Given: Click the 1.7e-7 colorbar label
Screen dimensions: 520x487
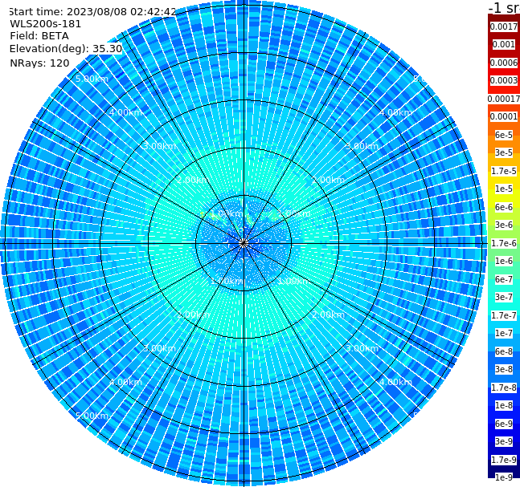Looking at the screenshot, I should 504,315.
